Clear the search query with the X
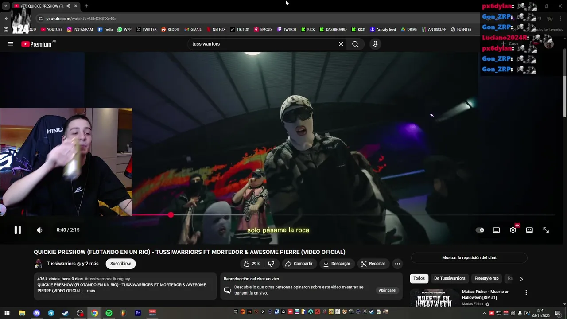 point(341,44)
